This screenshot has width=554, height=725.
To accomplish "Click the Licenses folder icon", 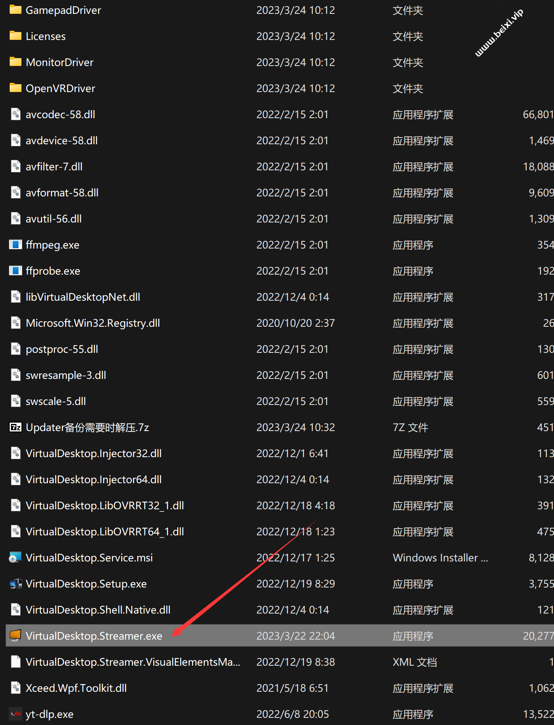I will pyautogui.click(x=16, y=36).
